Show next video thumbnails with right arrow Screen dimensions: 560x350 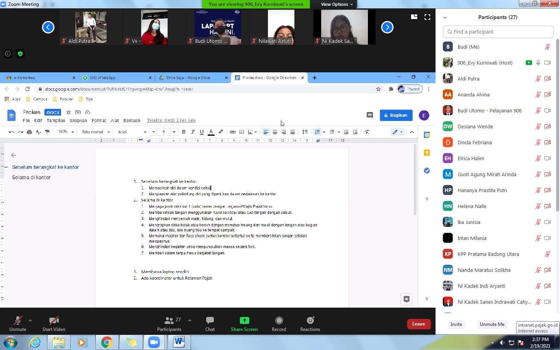pos(387,27)
